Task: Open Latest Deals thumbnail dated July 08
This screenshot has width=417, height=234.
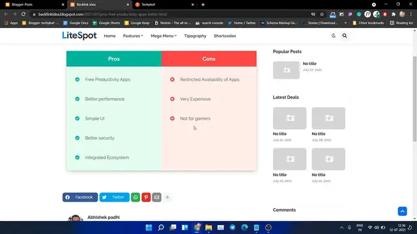Action: (x=328, y=118)
